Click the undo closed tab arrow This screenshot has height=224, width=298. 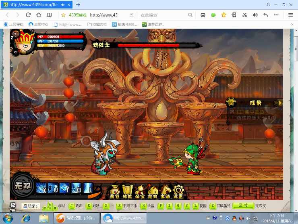click(266, 15)
